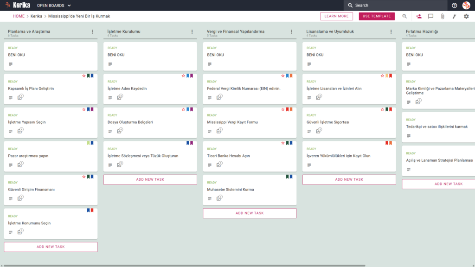Select Mississippi'de Yeni Bir İş Kurmak breadcrumb
The image size is (475, 267).
pyautogui.click(x=79, y=16)
